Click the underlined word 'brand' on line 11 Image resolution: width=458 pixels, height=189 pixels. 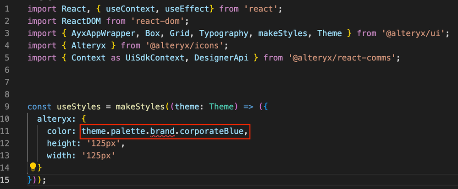[162, 131]
